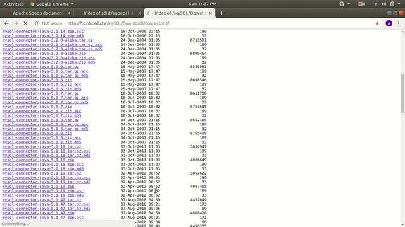Screen dimensions: 405x227
Task: Open mysql-connector-java-5.0.7.zip.asc link
Action: [x=42, y=111]
